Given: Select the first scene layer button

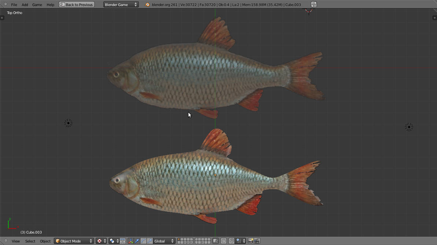Looking at the screenshot, I should [179, 239].
